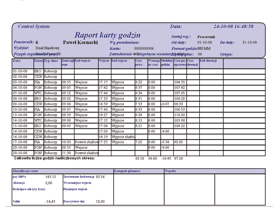Click worked time 106.53
Screen dimensions: 273x207
click(180, 109)
